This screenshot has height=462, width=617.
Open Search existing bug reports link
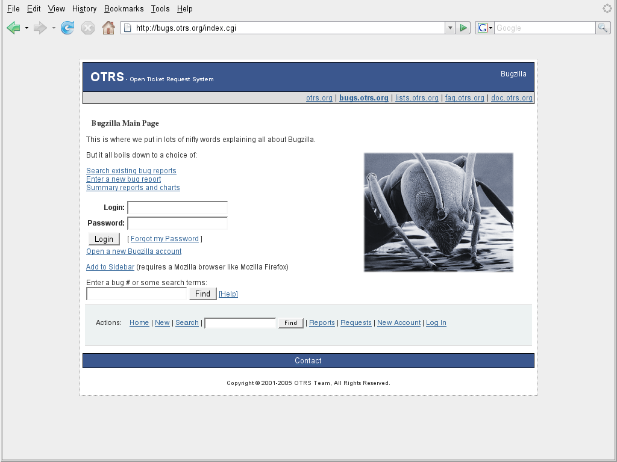tap(131, 171)
